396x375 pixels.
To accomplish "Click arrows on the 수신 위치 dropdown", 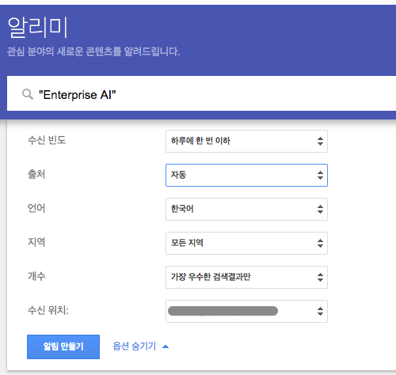I will [320, 311].
